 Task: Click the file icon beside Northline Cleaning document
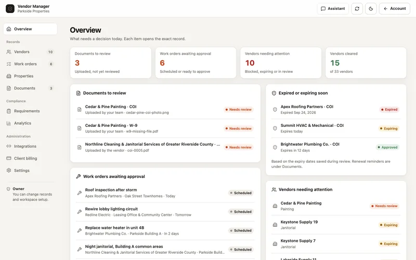pos(80,147)
